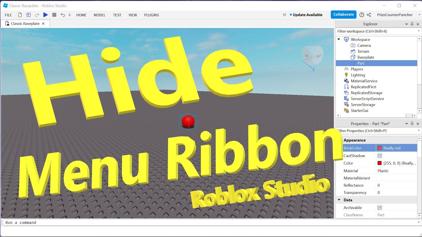The image size is (422, 237).
Task: Switch to the VIEW ribbon tab
Action: coord(133,15)
